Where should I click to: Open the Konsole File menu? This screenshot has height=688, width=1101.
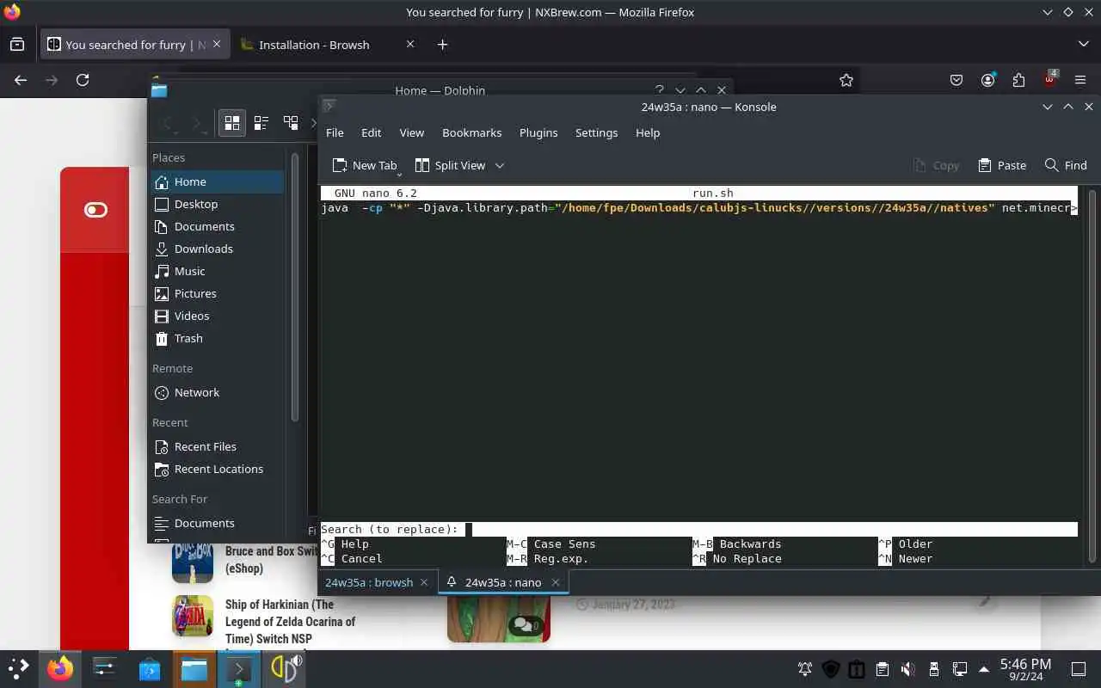pos(335,132)
